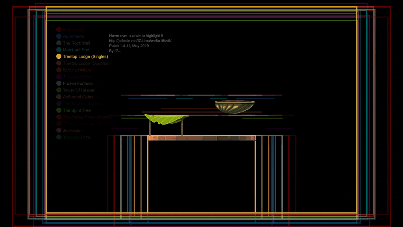Click the green Spirit Tree circle
Image resolution: width=403 pixels, height=227 pixels.
[x=59, y=110]
